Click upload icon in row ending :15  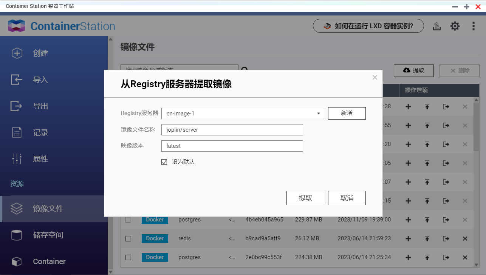tap(427, 201)
